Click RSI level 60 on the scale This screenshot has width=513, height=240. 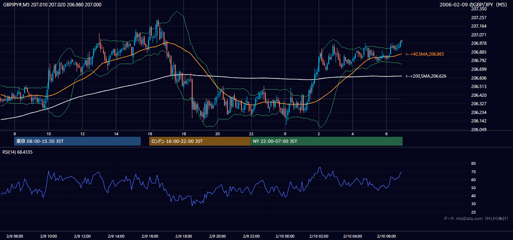point(473,180)
